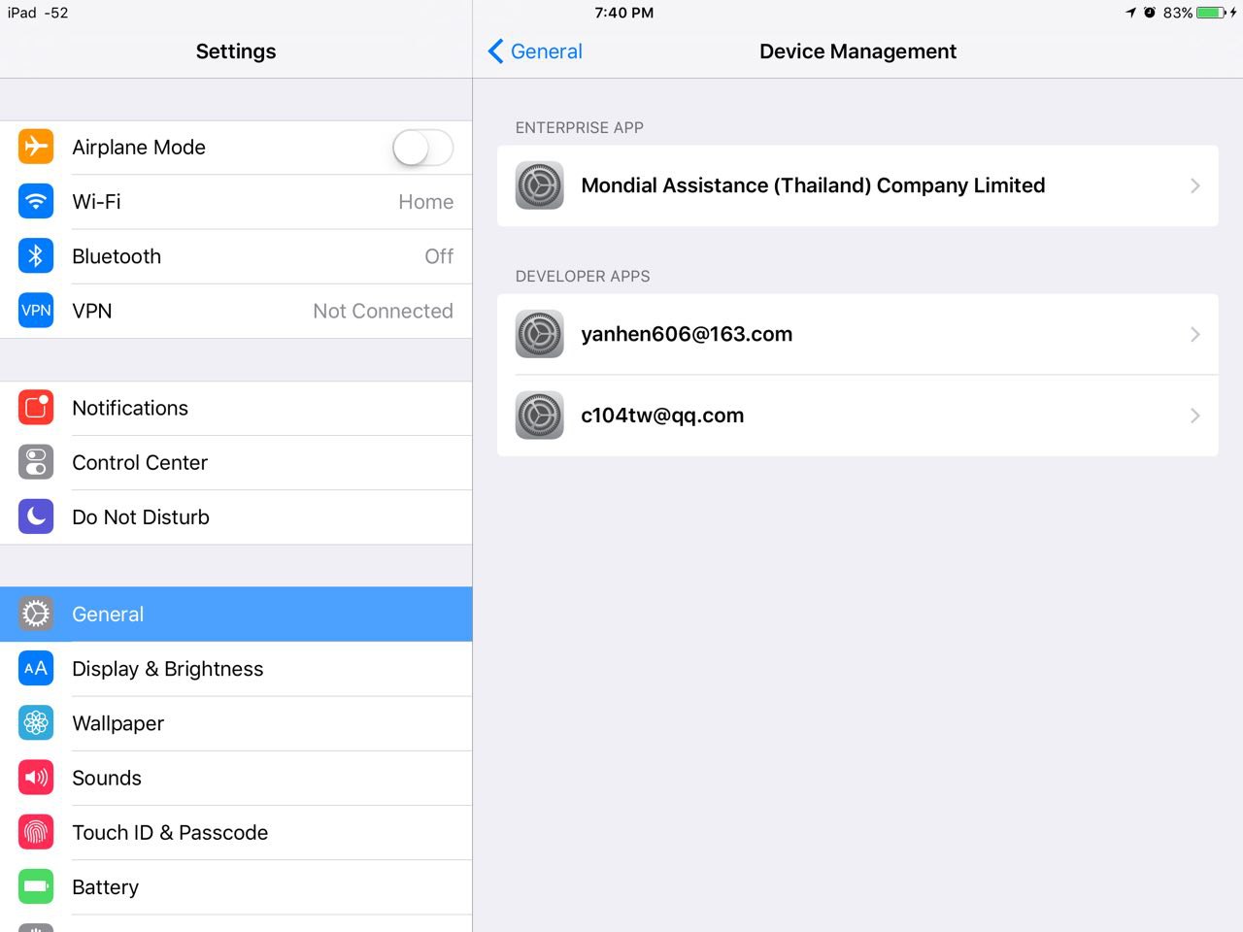The width and height of the screenshot is (1243, 932).
Task: Tap the Wi-Fi network value Home
Action: tap(425, 202)
